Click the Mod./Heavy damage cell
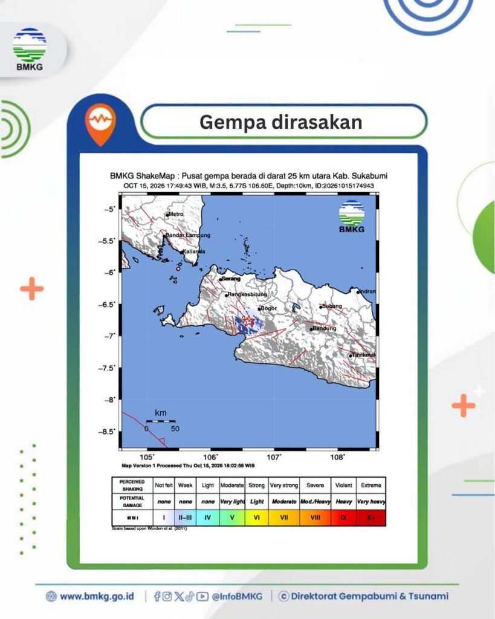The height and width of the screenshot is (619, 495). pos(315,501)
